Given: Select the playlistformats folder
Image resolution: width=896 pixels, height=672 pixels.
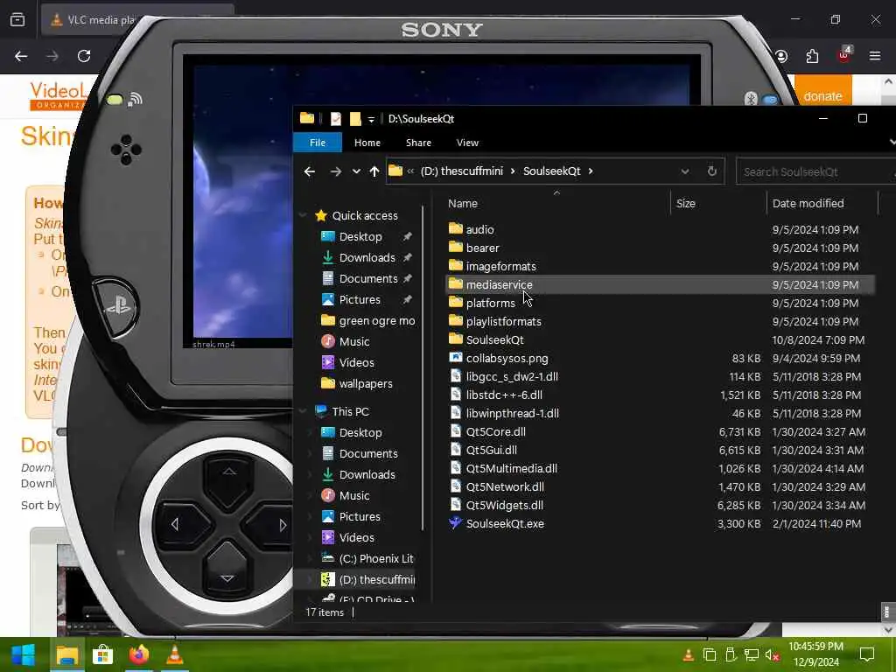Looking at the screenshot, I should (x=503, y=321).
